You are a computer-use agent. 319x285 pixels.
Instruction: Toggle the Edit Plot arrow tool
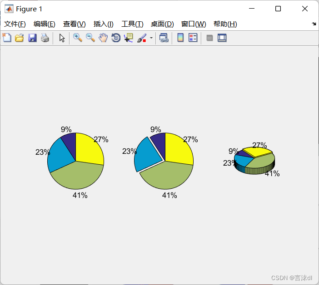click(62, 38)
